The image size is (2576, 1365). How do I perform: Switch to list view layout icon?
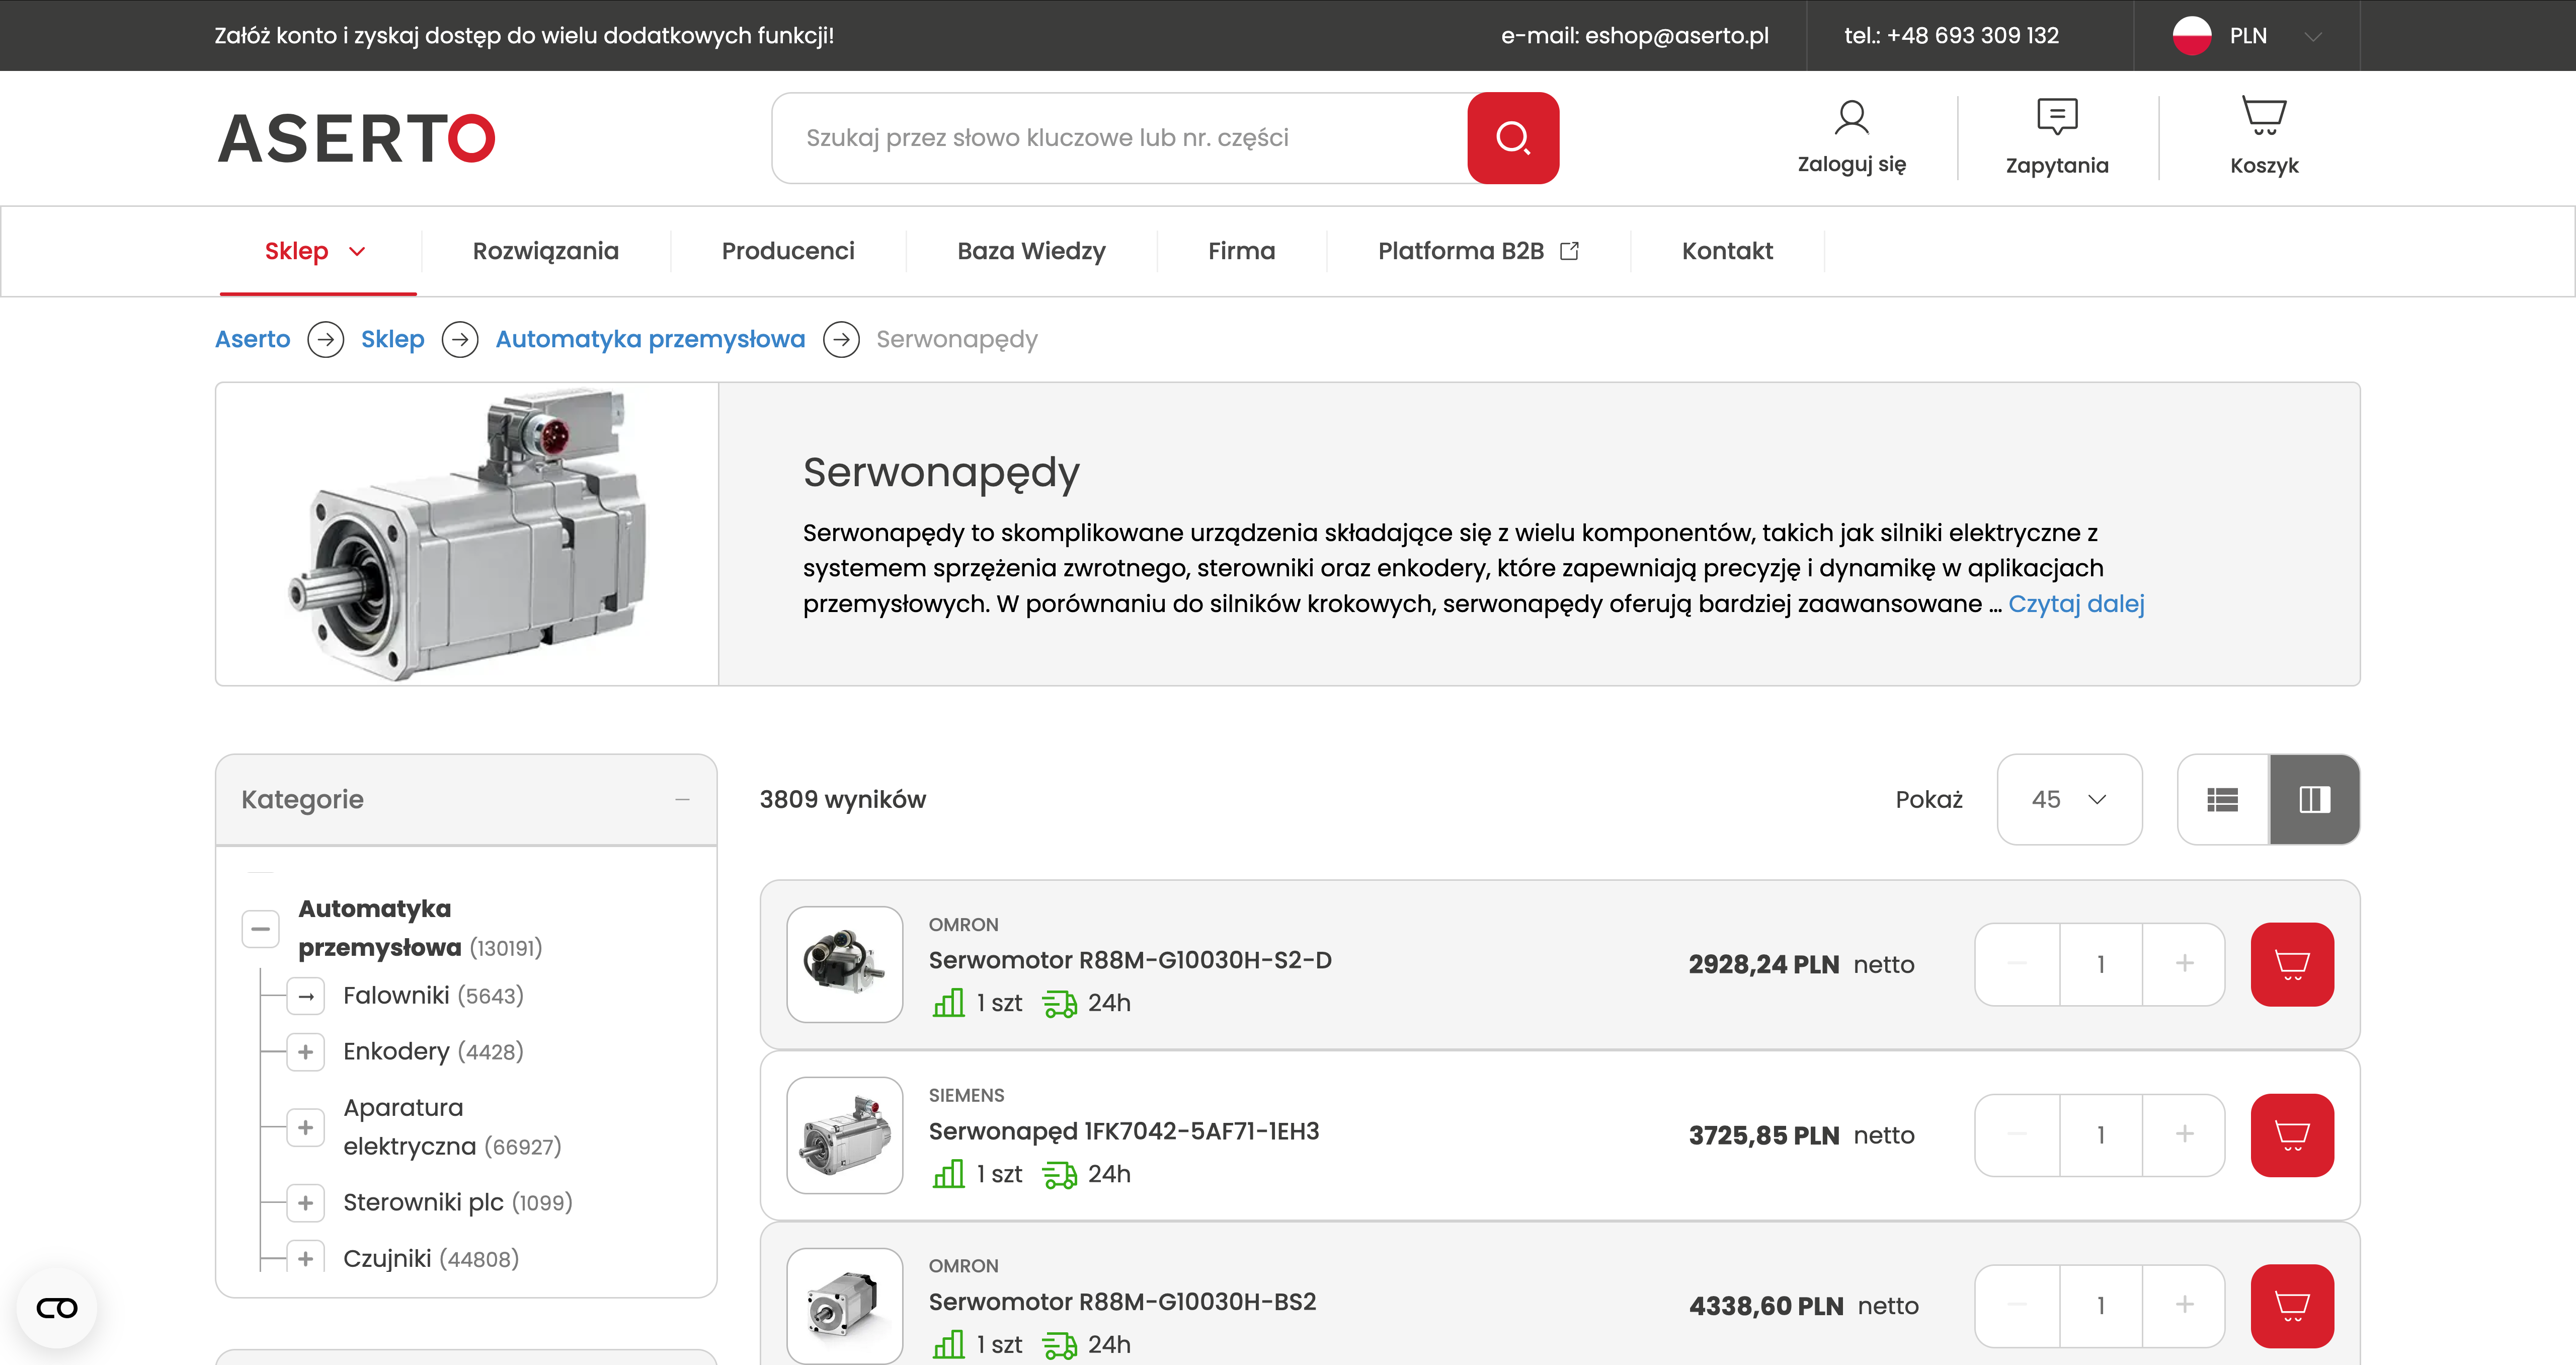pos(2222,800)
